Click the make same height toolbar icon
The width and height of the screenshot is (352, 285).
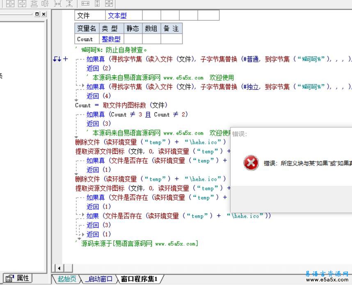[x=97, y=4]
